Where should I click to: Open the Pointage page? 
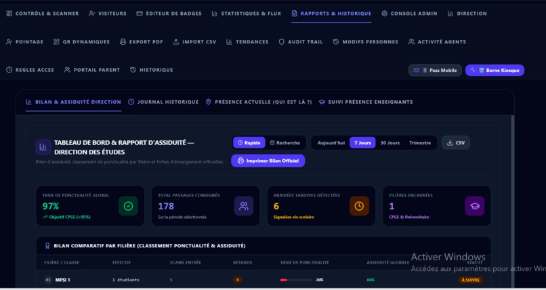pos(24,42)
